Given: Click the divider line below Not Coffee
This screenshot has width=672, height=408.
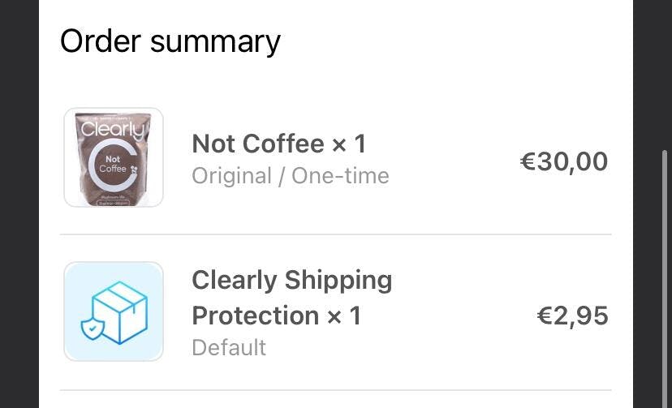Looking at the screenshot, I should tap(335, 235).
